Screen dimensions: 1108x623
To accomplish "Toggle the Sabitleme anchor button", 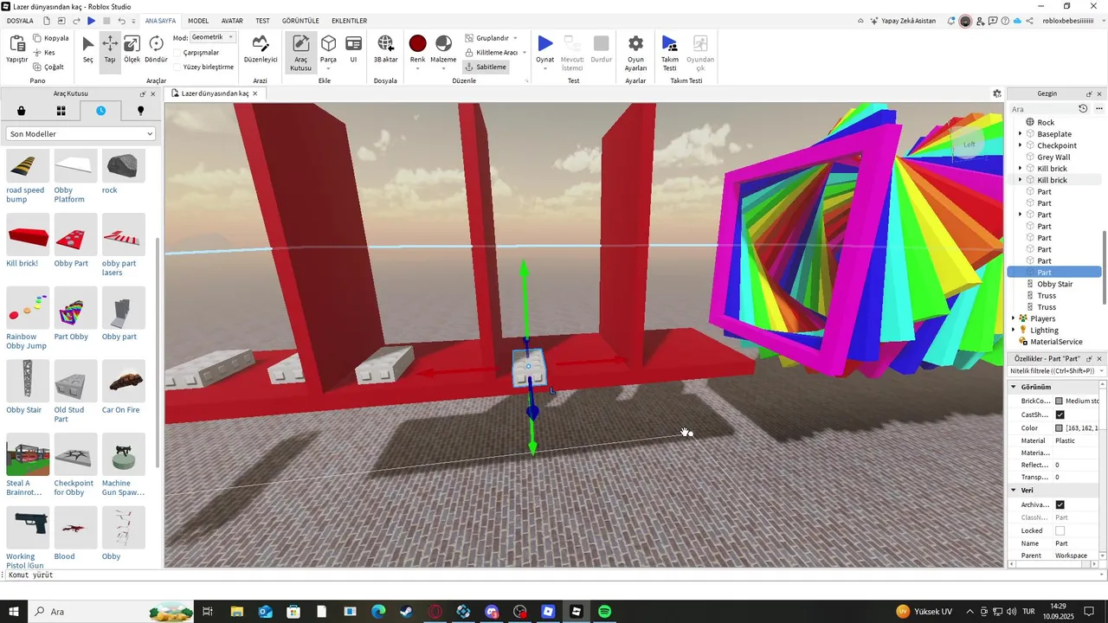I will tap(486, 67).
